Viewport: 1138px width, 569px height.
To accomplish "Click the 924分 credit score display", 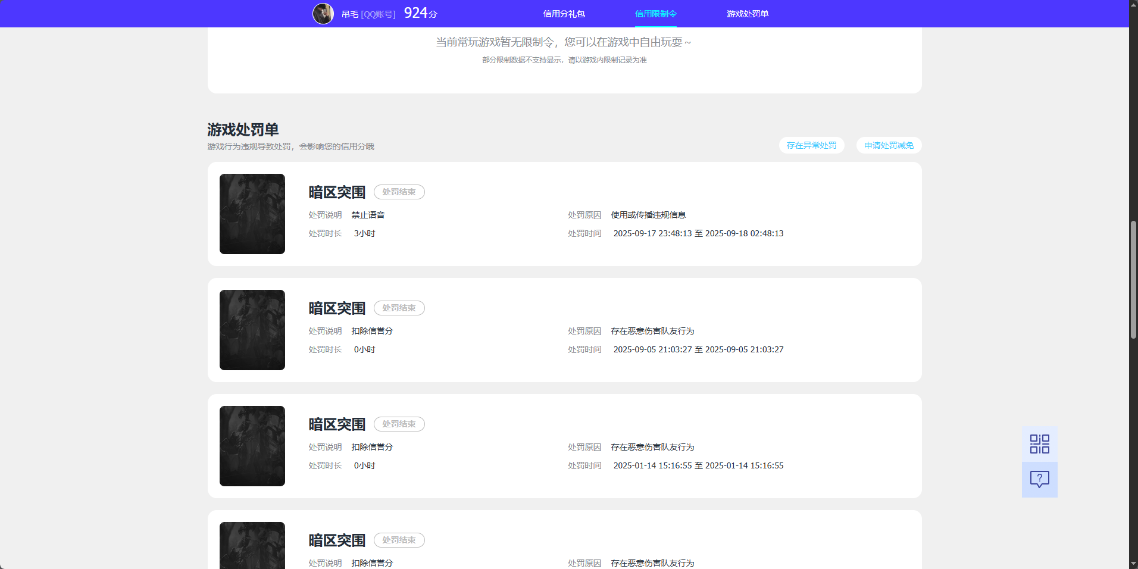I will point(420,12).
